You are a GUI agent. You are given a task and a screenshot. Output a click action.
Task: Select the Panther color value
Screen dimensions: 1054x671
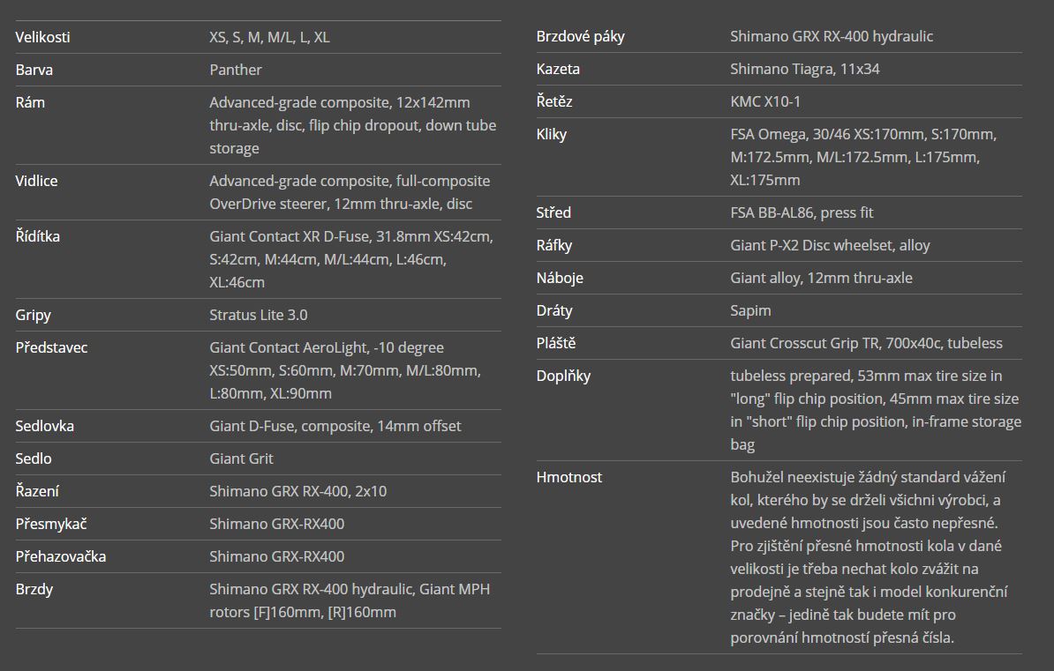click(x=236, y=70)
